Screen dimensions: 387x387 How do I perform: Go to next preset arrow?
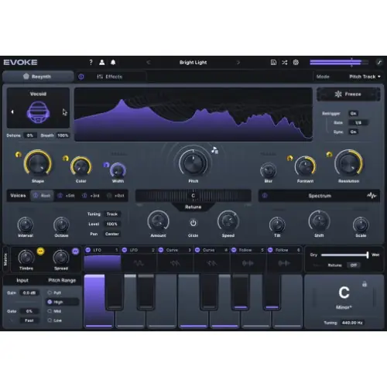238,63
